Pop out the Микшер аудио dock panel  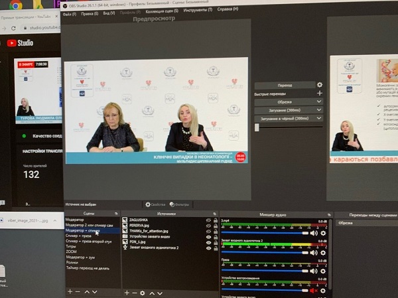329,215
